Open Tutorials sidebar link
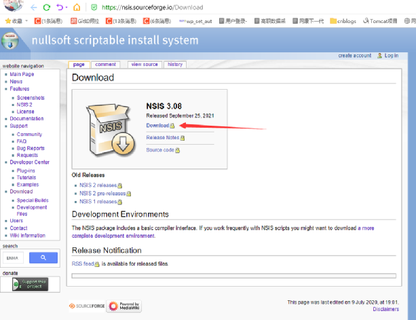The height and width of the screenshot is (320, 416). (26, 177)
